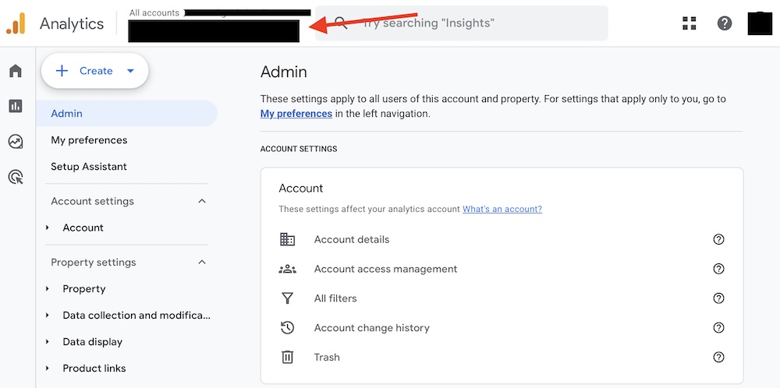Open help icon for All filters row
This screenshot has width=780, height=388.
click(x=718, y=298)
